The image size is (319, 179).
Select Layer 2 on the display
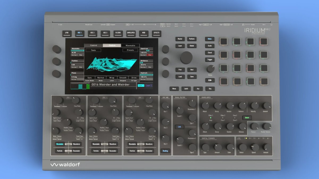pos(149,86)
